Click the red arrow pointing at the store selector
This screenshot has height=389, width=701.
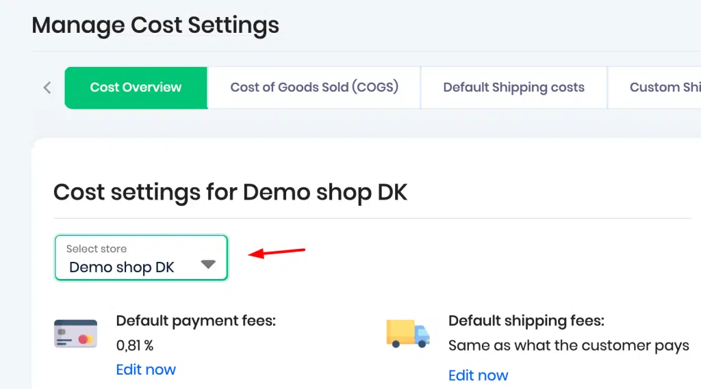click(277, 253)
